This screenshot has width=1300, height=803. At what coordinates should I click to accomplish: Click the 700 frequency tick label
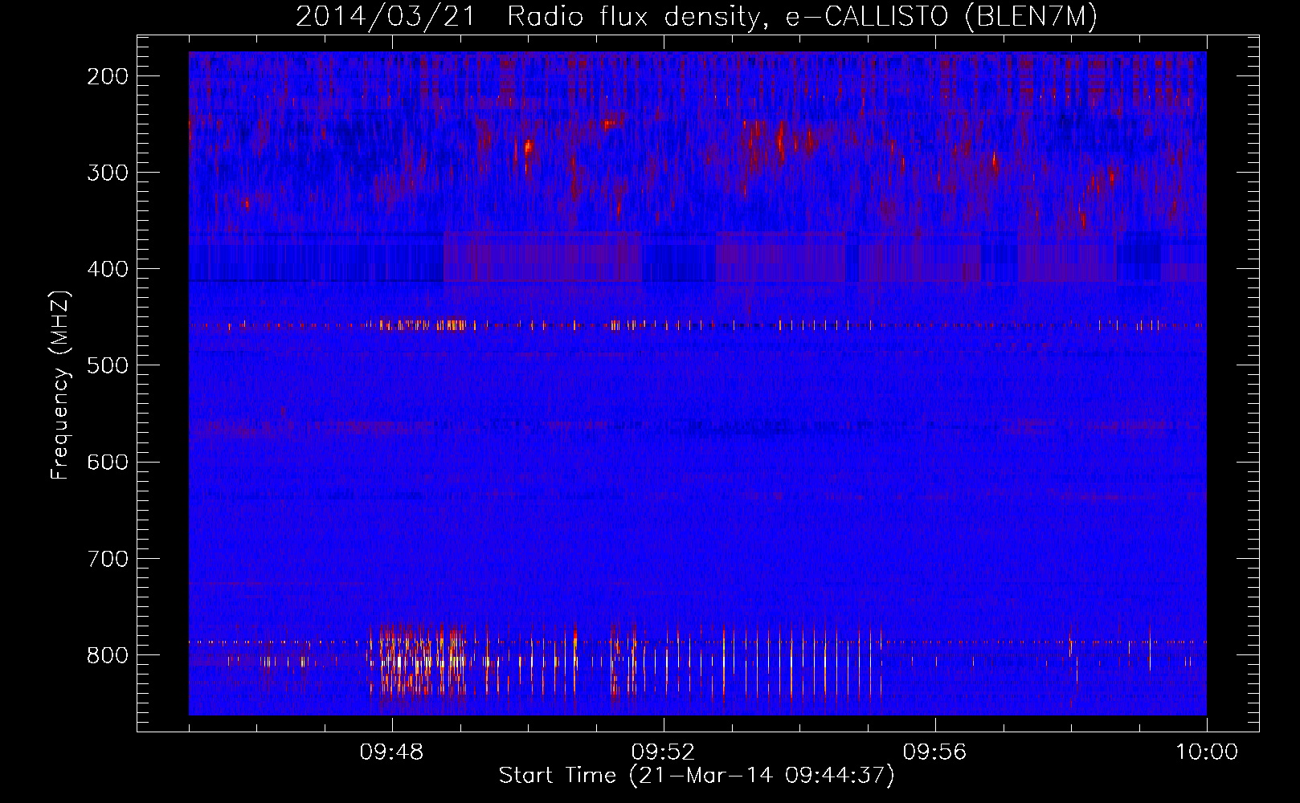108,559
